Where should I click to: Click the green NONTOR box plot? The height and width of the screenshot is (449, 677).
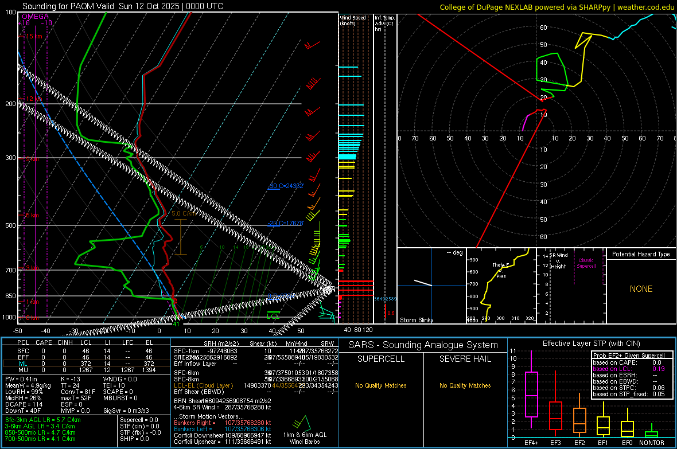(651, 431)
